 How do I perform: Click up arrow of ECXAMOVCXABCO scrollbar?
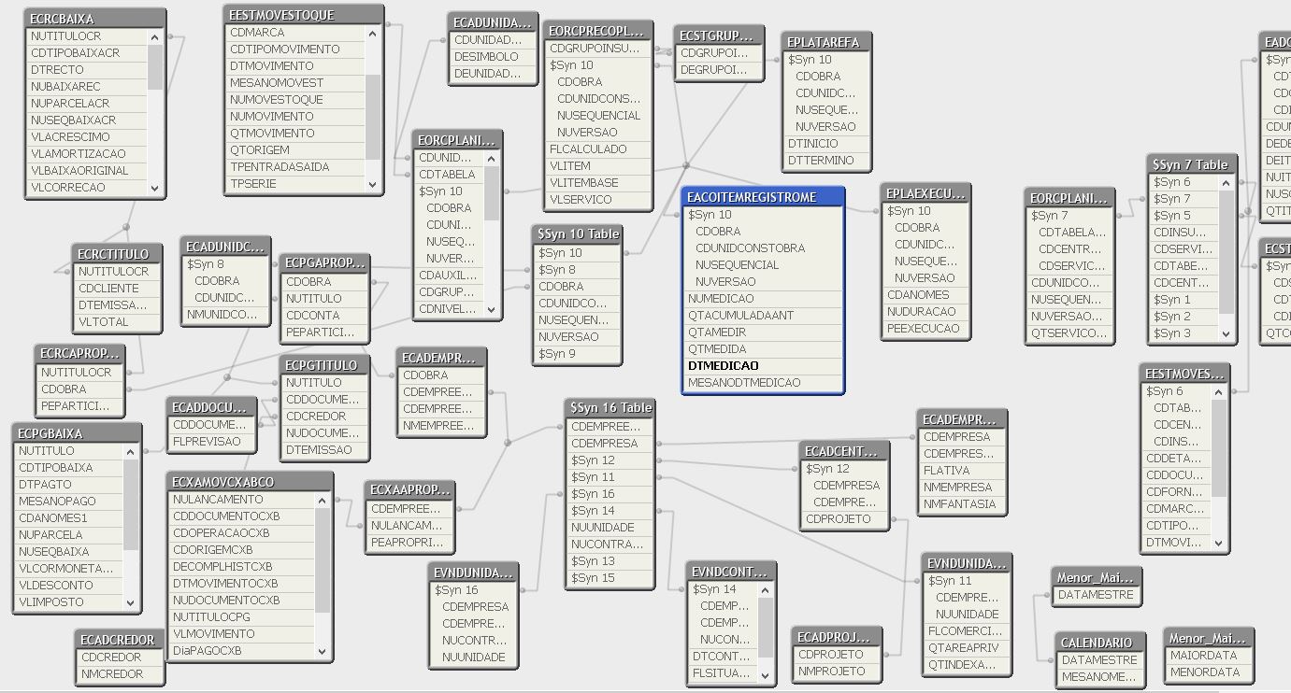coord(323,500)
